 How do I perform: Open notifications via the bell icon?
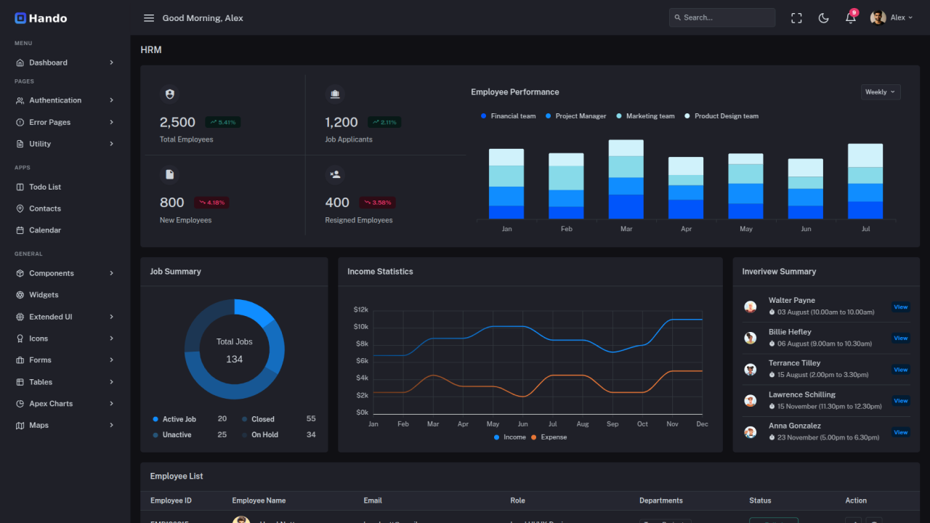(850, 18)
